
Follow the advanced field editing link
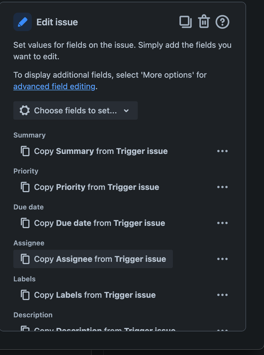coord(54,86)
